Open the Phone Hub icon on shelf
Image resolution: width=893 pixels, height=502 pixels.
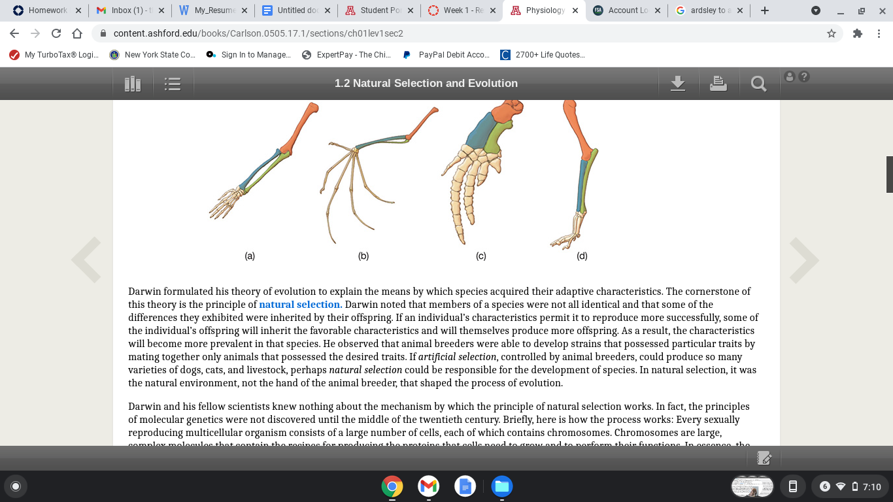(x=792, y=486)
